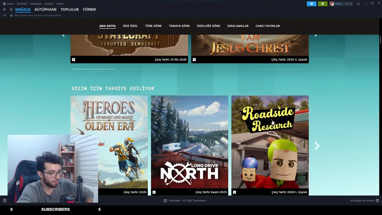Expand the Förbir account dropdown

(x=344, y=4)
